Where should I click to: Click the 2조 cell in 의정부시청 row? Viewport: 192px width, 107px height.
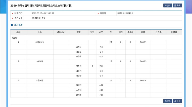pyautogui.click(x=111, y=42)
